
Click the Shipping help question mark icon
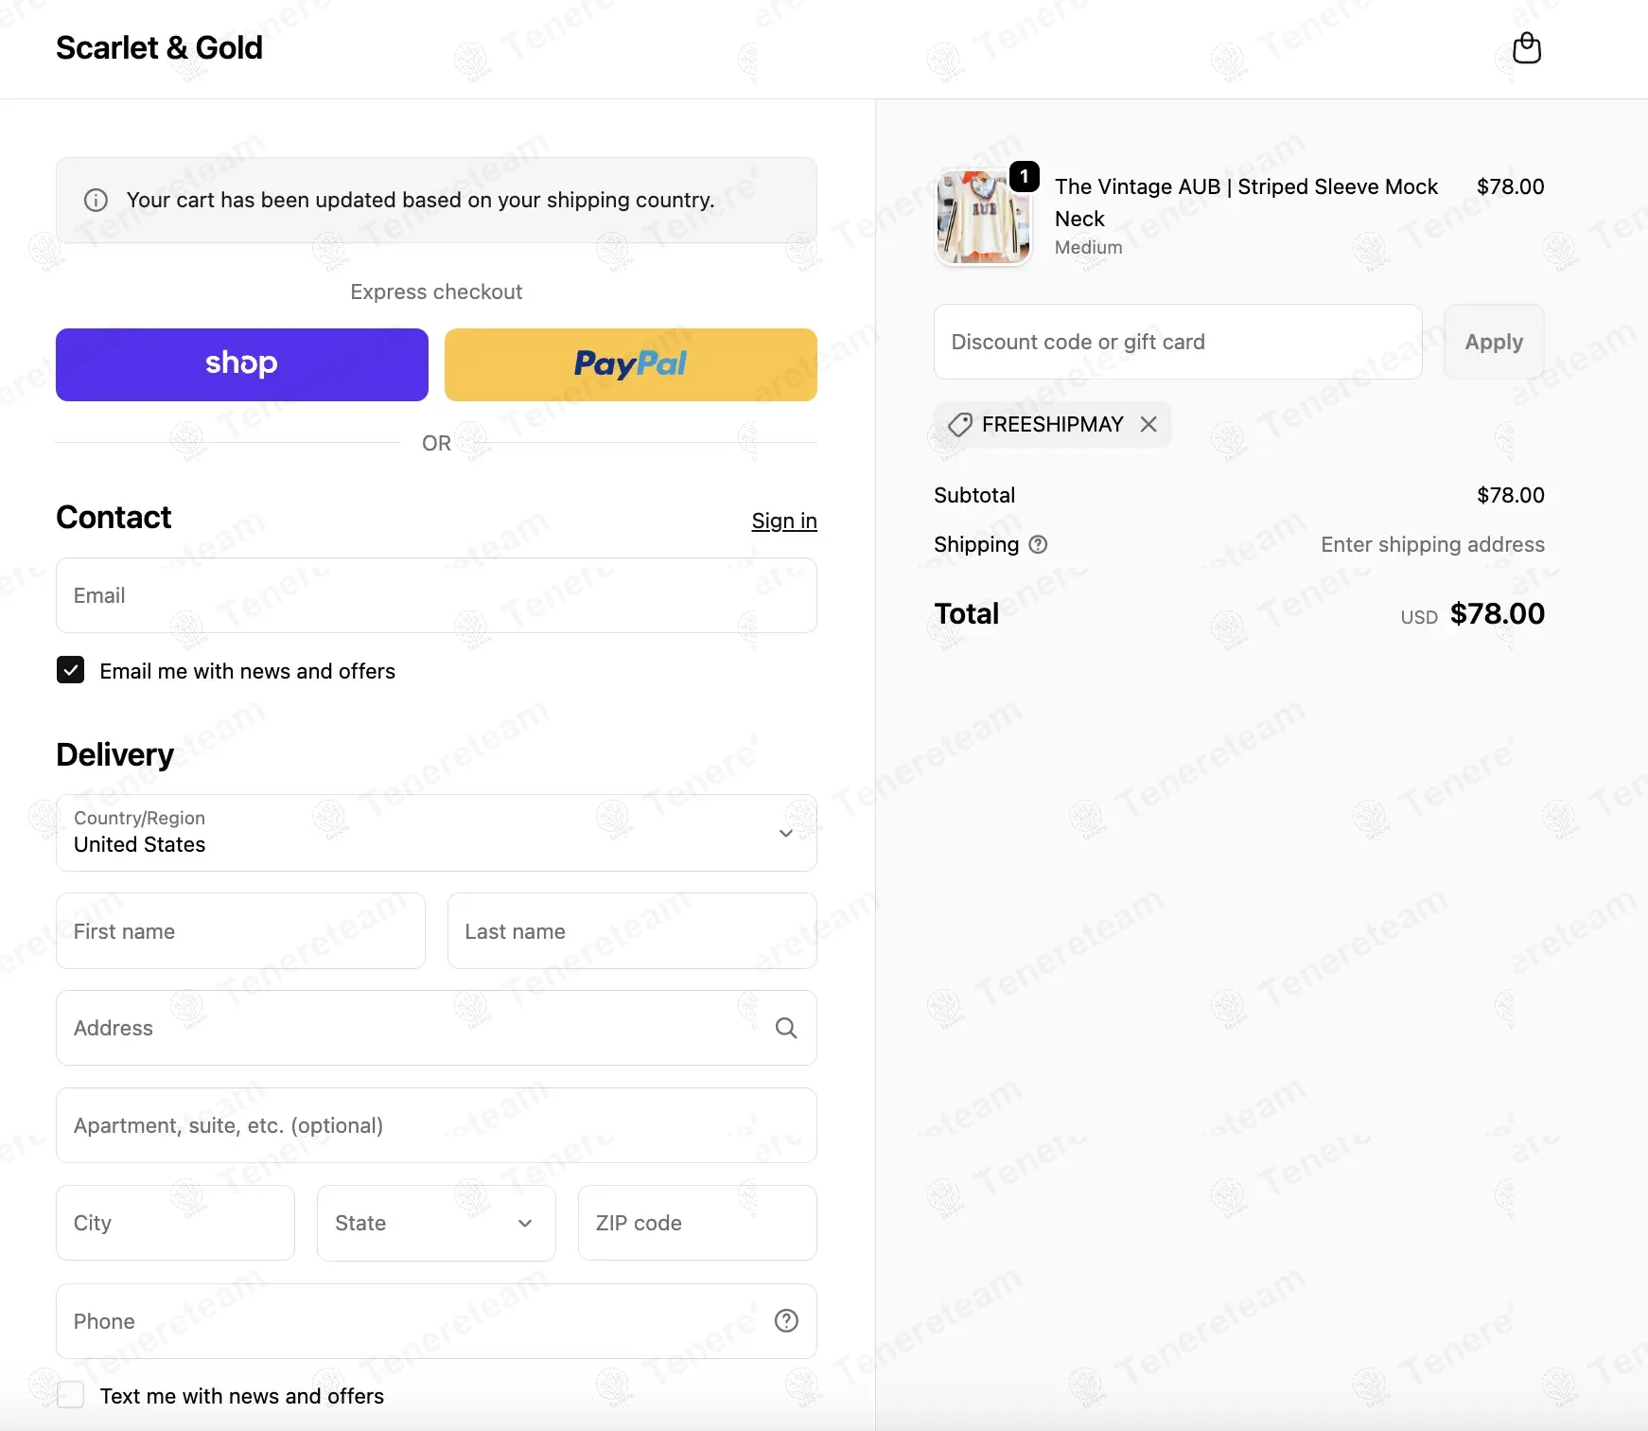point(1038,544)
